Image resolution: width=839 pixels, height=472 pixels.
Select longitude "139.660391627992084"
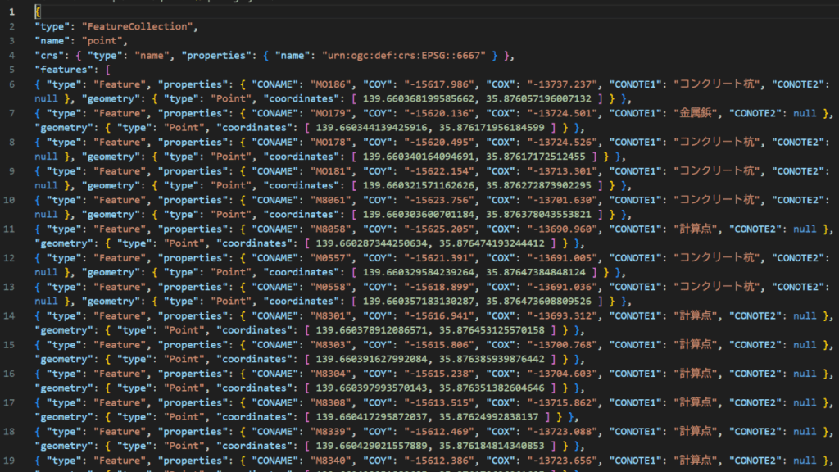(371, 359)
